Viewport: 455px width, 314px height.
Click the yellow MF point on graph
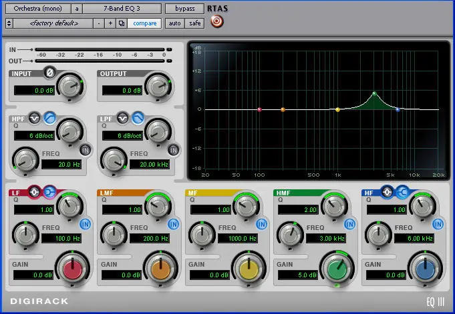click(x=337, y=109)
